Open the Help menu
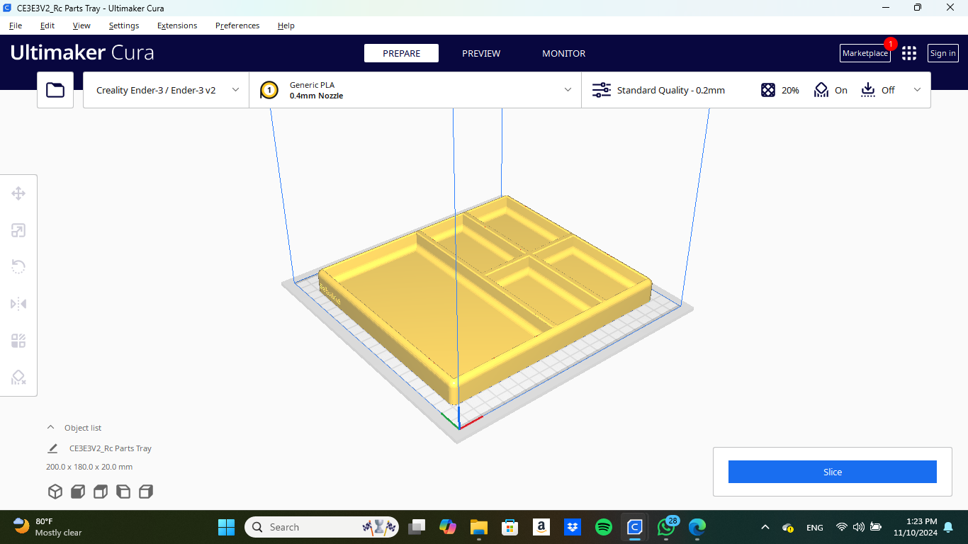968x544 pixels. tap(286, 25)
